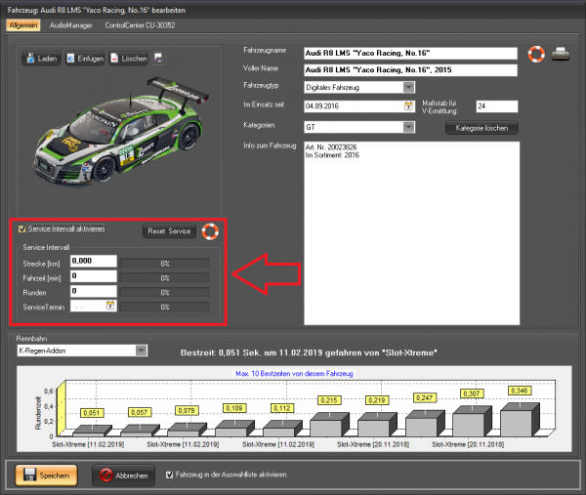Toggle Fahrzeug in der Auswahlliste aktivieren
Viewport: 586px width, 495px height.
(x=169, y=474)
